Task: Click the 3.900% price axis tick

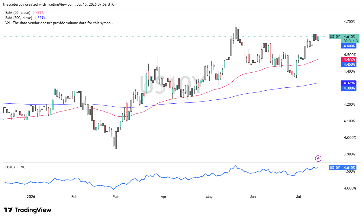Action: [x=350, y=154]
